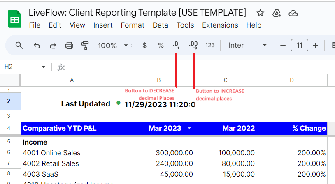Select the 300,000.00 value cell
335x184 pixels.
(159, 153)
